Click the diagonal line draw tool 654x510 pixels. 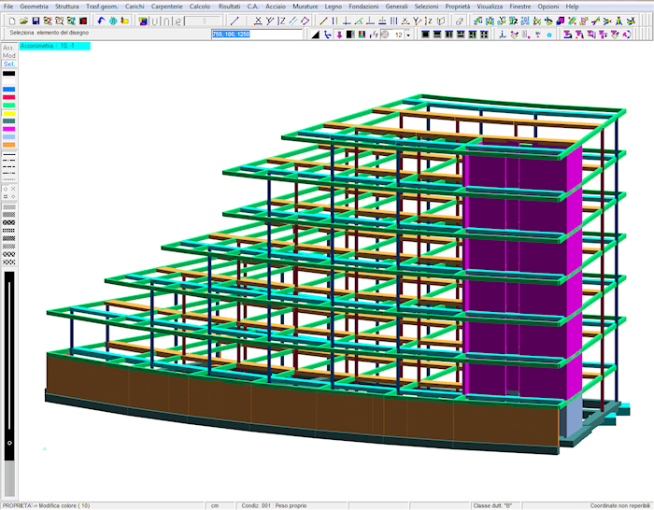coord(234,21)
